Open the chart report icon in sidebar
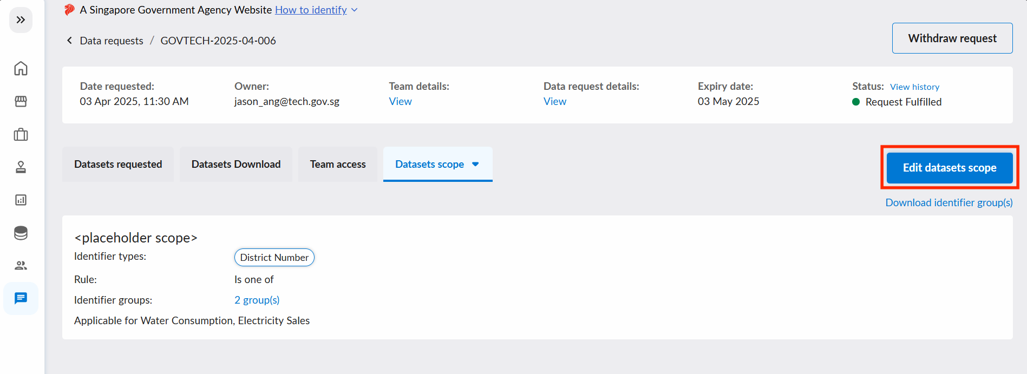The width and height of the screenshot is (1027, 374). point(21,200)
